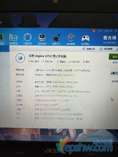Click the 保存截屏 save screenshot label
This screenshot has height=157, width=118.
[x=108, y=49]
